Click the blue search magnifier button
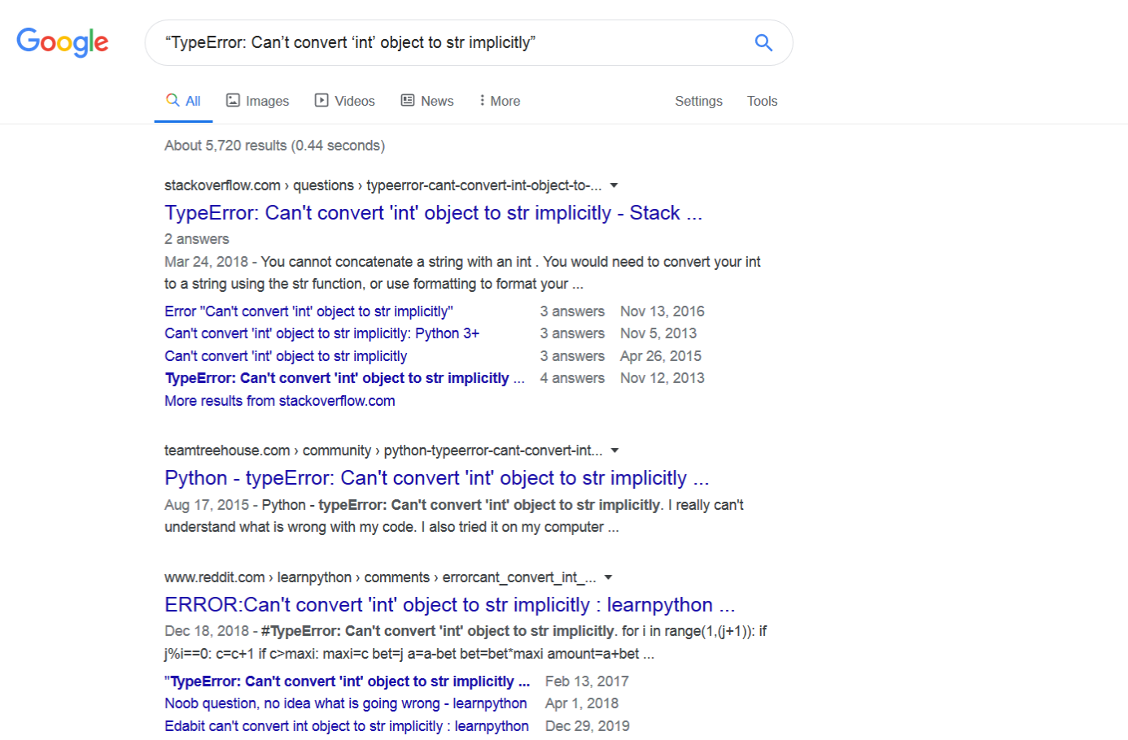 tap(763, 42)
